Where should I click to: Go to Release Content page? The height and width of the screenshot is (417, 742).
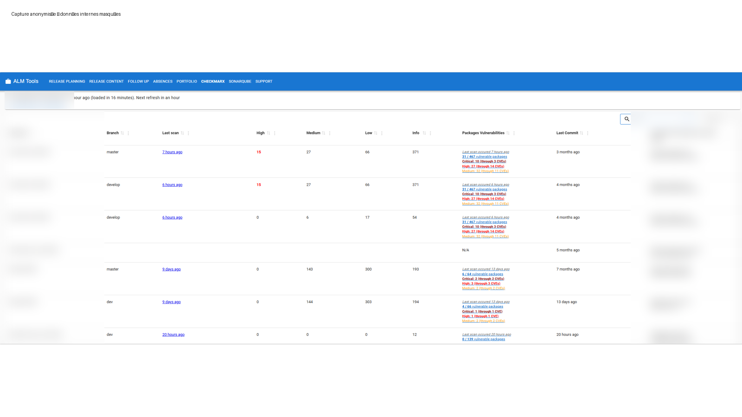coord(106,82)
